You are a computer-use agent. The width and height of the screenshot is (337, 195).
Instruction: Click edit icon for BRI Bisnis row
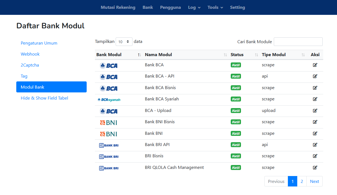pos(315,156)
